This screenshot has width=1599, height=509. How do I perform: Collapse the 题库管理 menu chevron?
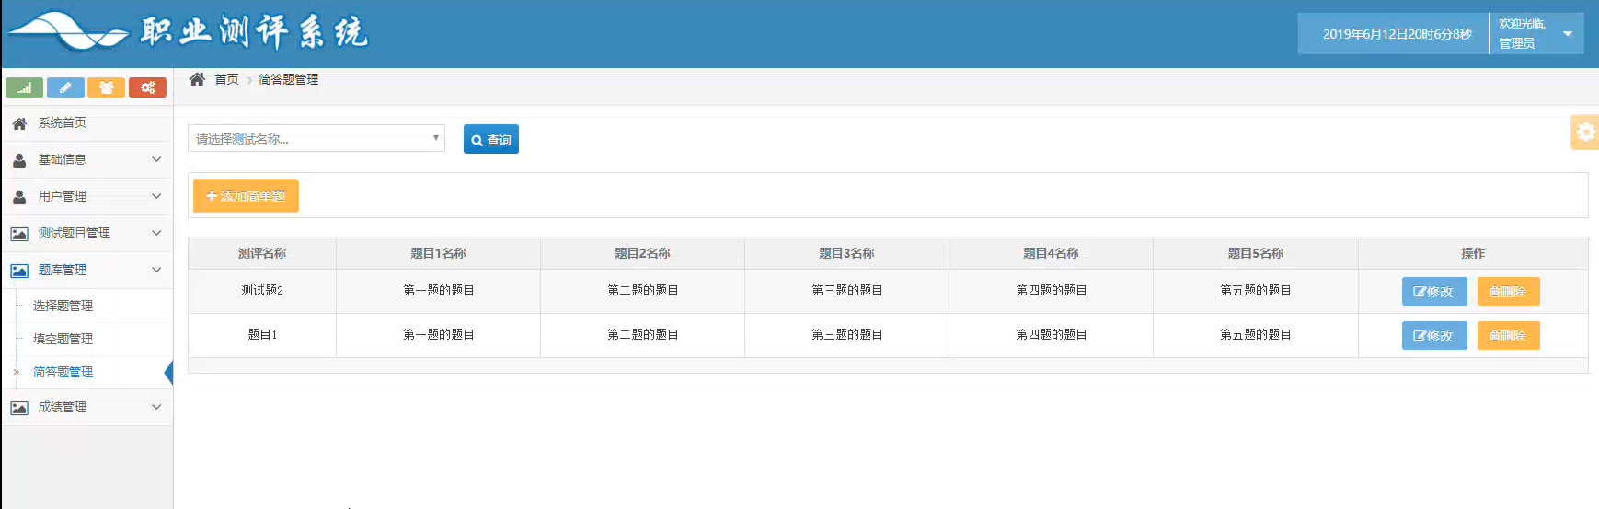pos(156,270)
